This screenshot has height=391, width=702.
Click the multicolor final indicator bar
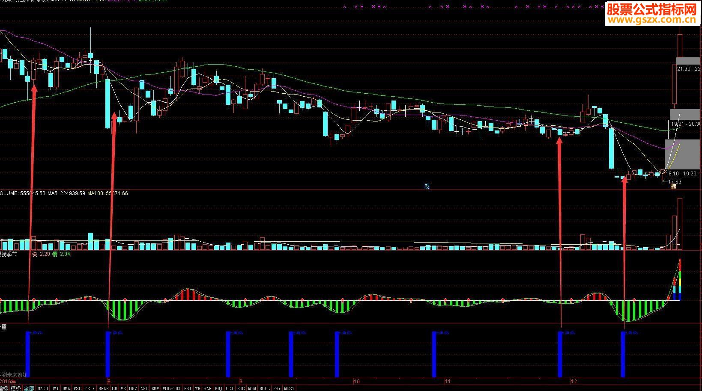(680, 279)
